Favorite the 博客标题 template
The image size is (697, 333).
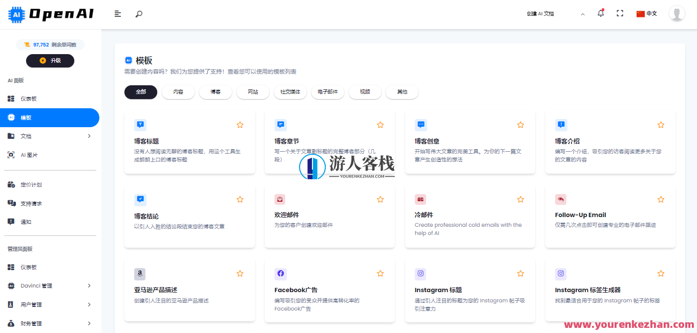click(x=240, y=124)
